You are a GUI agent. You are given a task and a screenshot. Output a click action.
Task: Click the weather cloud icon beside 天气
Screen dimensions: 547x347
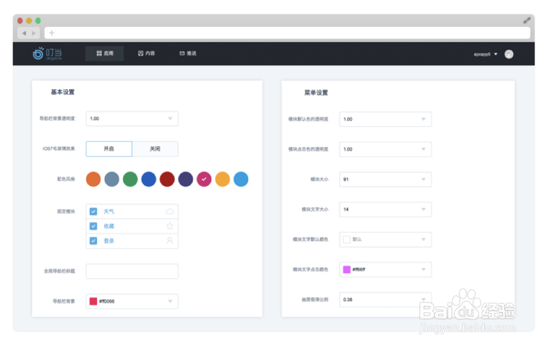168,211
